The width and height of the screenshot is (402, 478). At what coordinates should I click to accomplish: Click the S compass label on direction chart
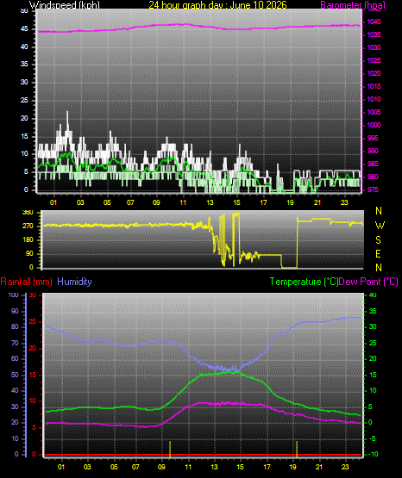pos(378,240)
